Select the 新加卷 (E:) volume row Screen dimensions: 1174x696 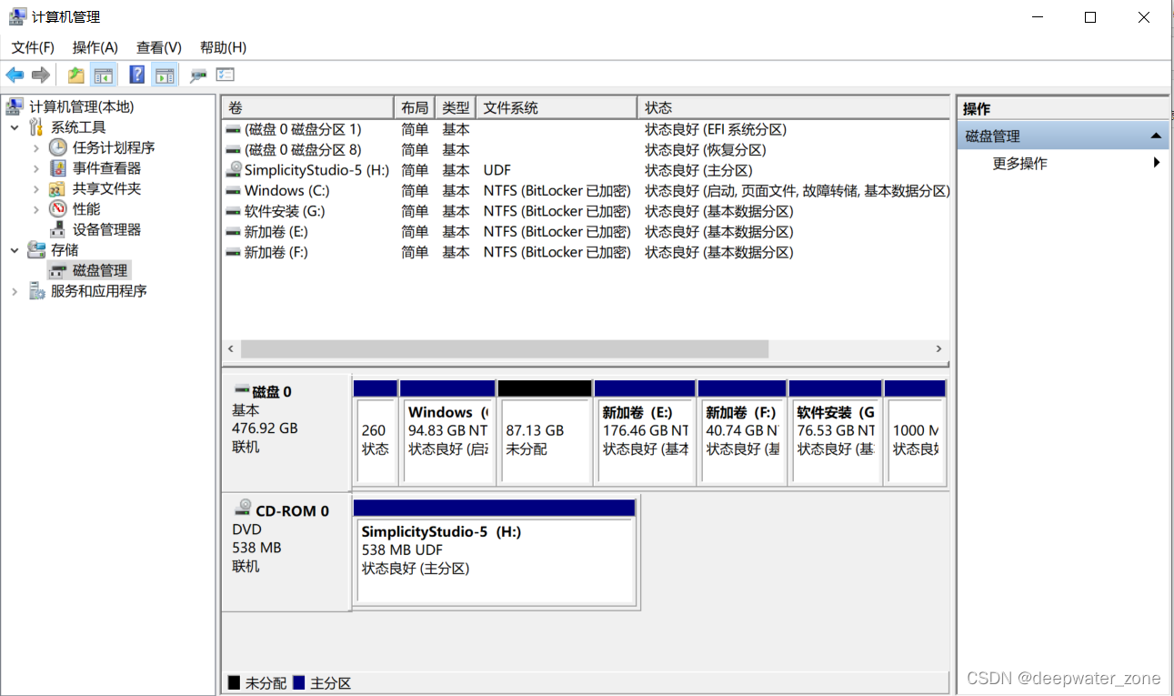coord(587,231)
